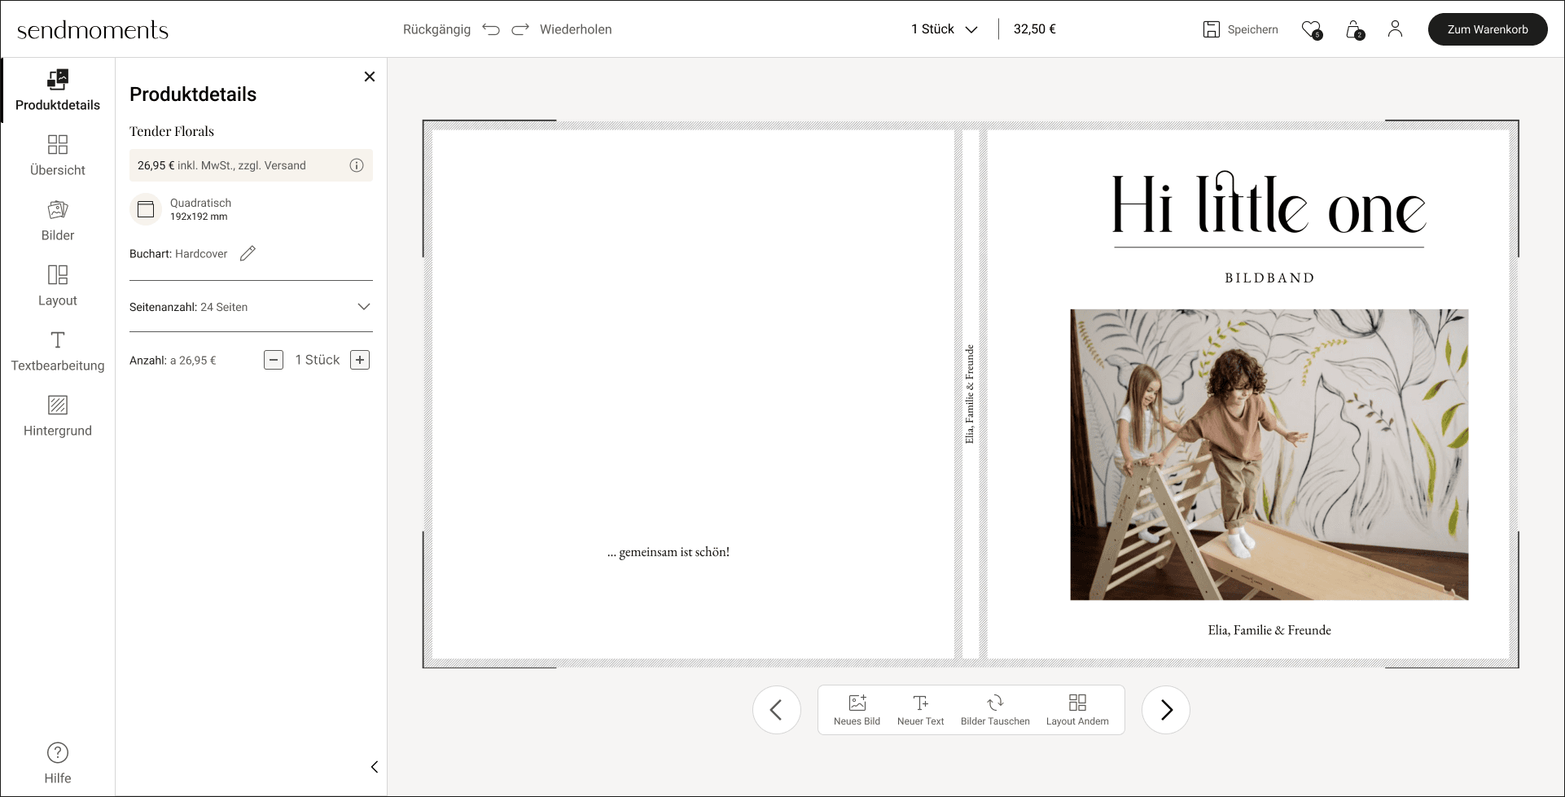
Task: Select the BILDBAND subtitle text
Action: (1269, 278)
